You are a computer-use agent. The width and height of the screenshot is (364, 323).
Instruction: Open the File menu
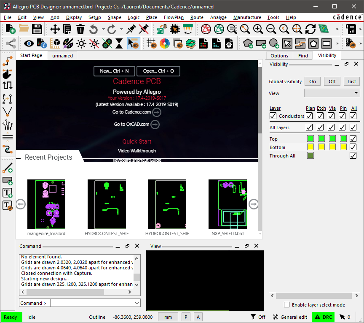click(8, 17)
